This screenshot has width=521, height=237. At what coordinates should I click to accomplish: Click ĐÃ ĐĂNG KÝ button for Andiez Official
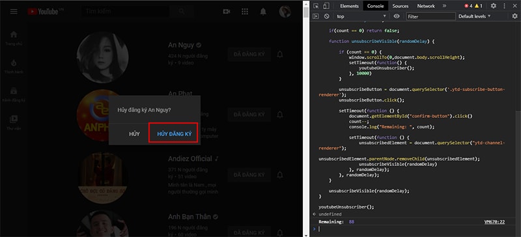click(249, 175)
